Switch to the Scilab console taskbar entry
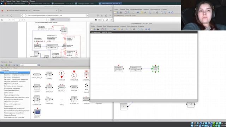The width and height of the screenshot is (226, 127). click(39, 4)
